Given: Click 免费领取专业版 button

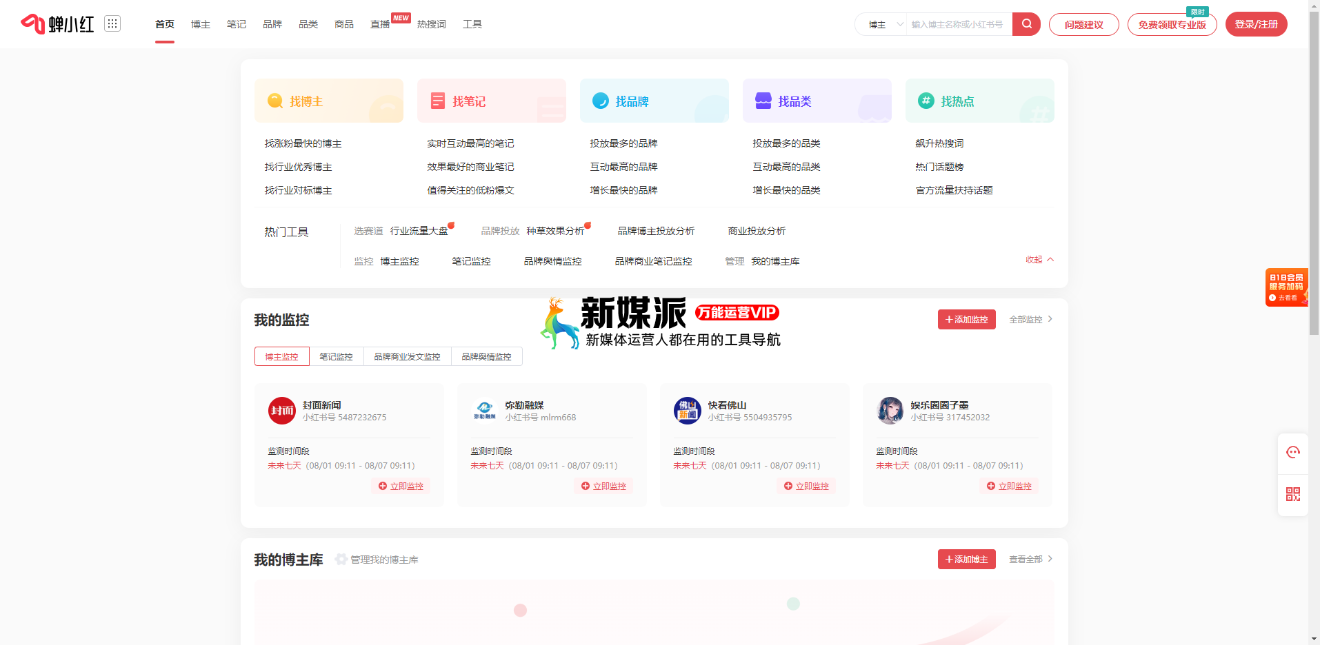Looking at the screenshot, I should tap(1172, 24).
